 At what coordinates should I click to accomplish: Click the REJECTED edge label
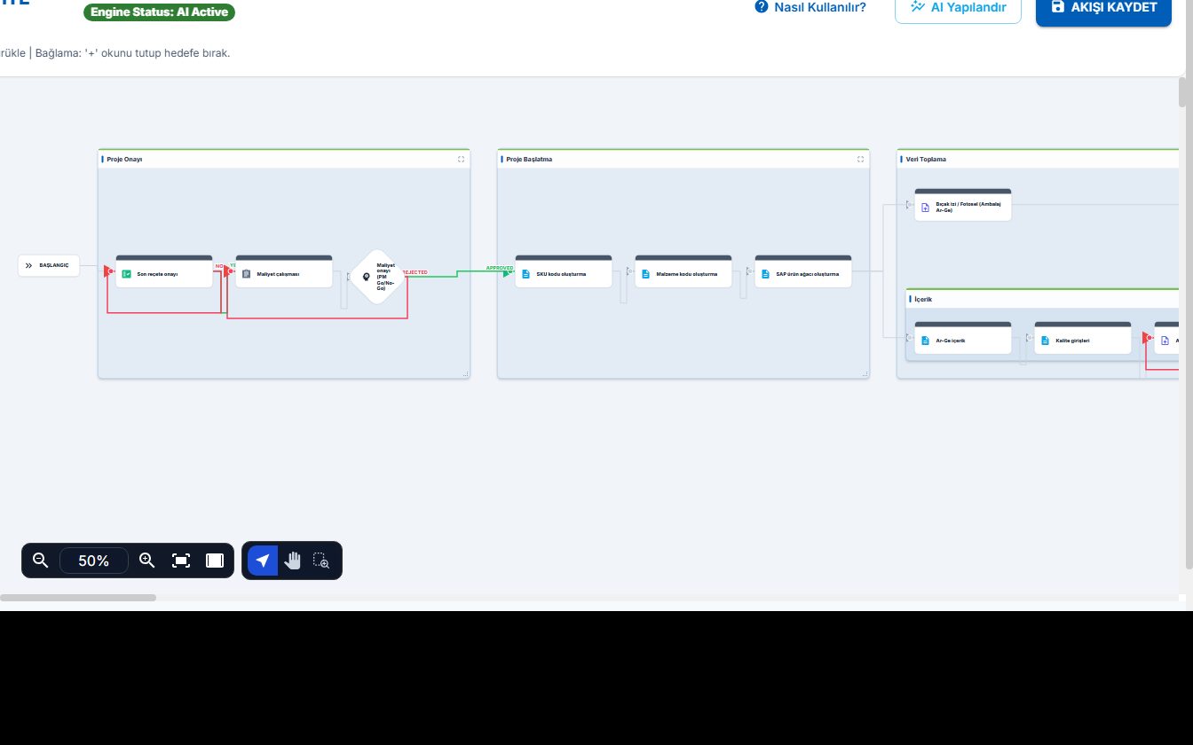(415, 272)
